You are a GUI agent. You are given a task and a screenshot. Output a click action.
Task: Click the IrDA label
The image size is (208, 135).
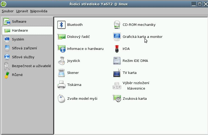tap(126, 49)
